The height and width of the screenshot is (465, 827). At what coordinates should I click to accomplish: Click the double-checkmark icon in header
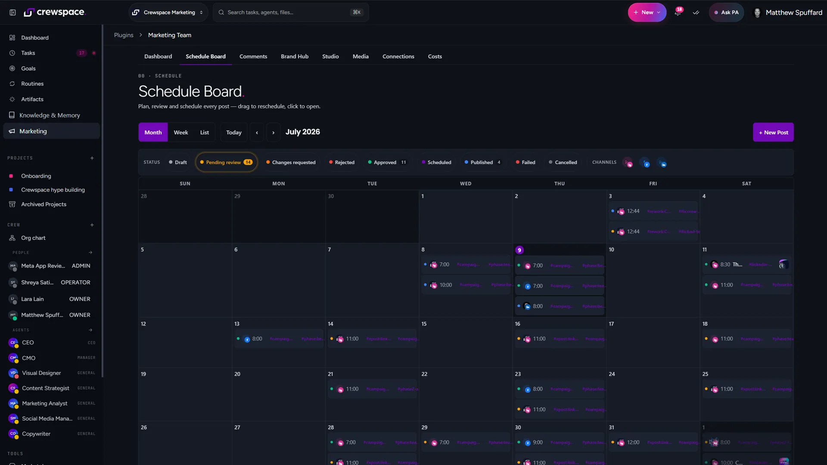click(696, 12)
